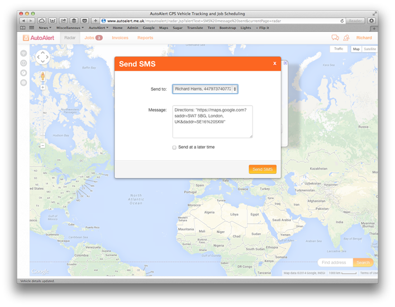Screen dimensions: 395x307
Task: Open Home bookmark
Action: pos(117,28)
